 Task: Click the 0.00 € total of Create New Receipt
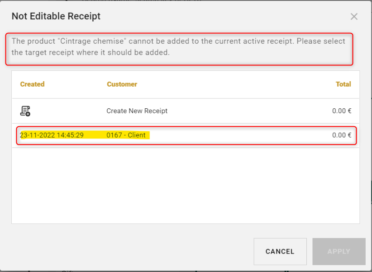tap(342, 111)
